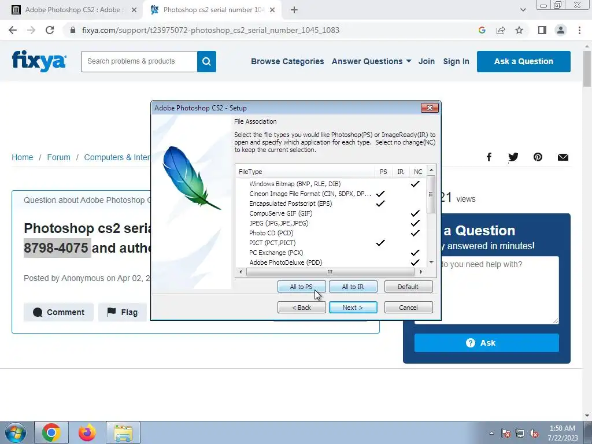The width and height of the screenshot is (592, 444).
Task: Reload the page with refresh icon
Action: point(50,30)
